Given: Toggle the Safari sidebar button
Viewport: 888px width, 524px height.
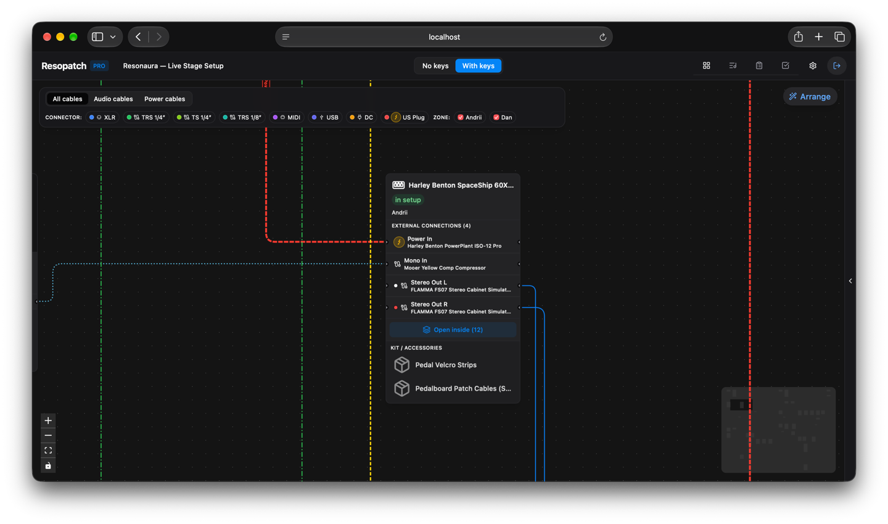Looking at the screenshot, I should click(x=97, y=37).
